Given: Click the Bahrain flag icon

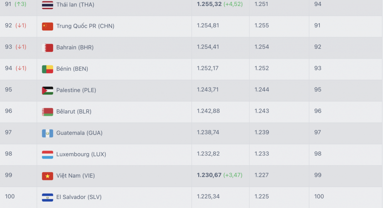Looking at the screenshot, I should [47, 48].
